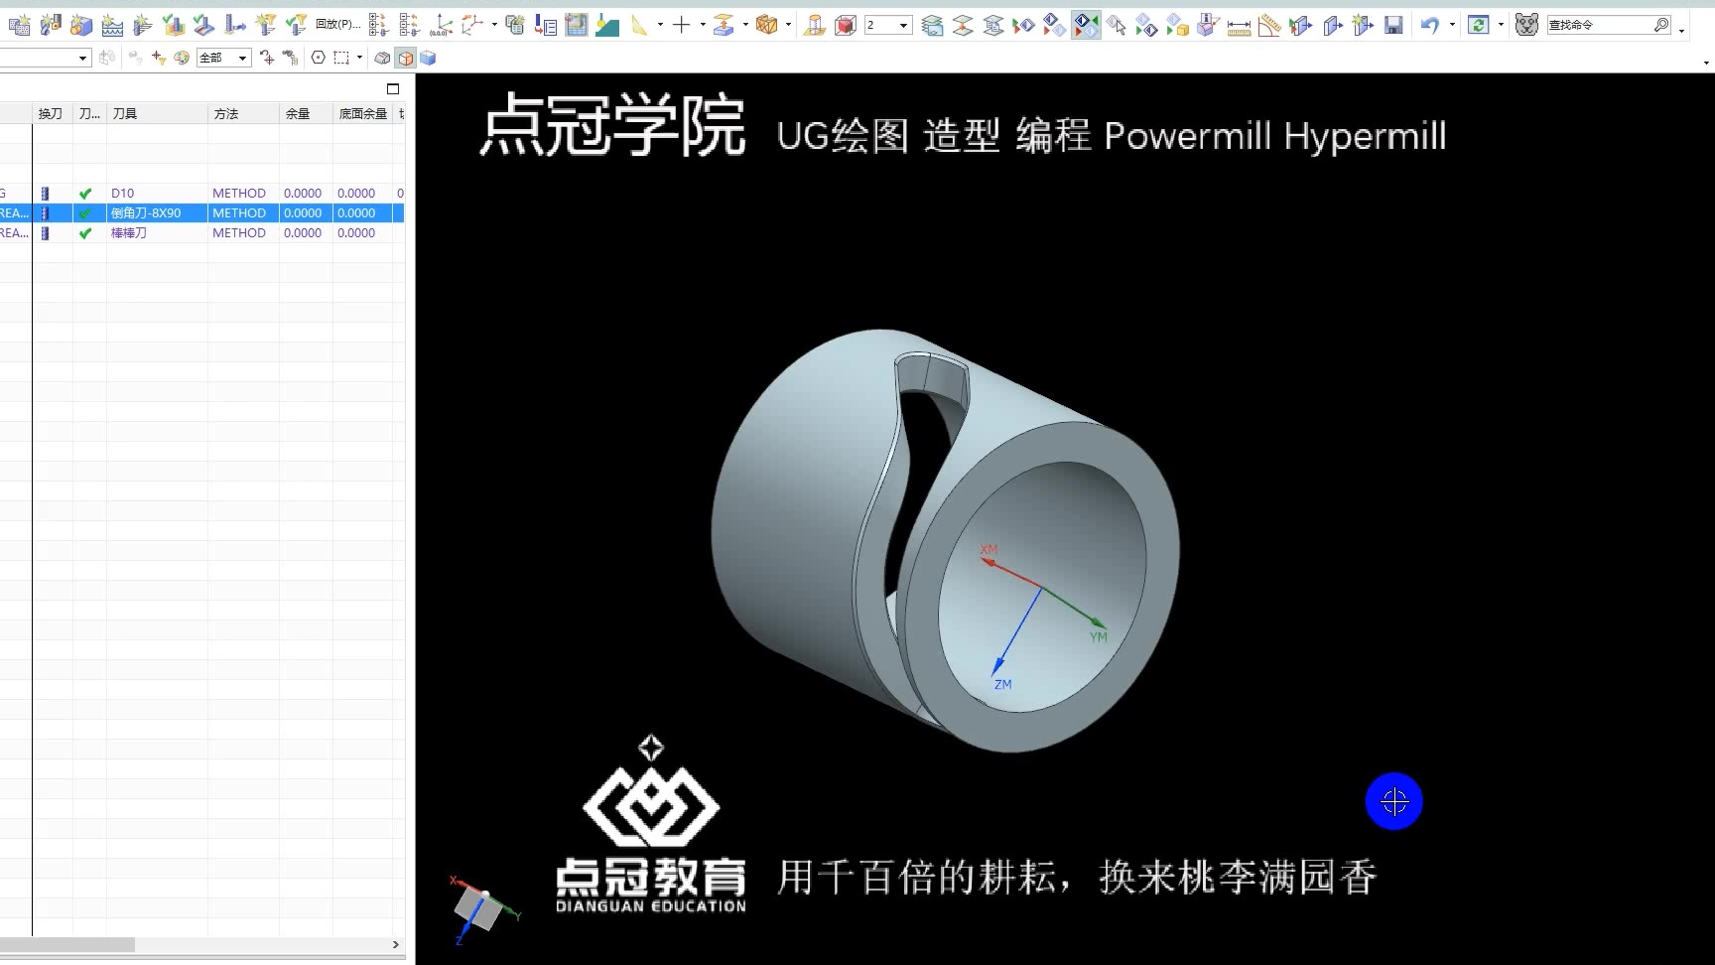1715x965 pixels.
Task: Click the red cube icon
Action: 846,25
